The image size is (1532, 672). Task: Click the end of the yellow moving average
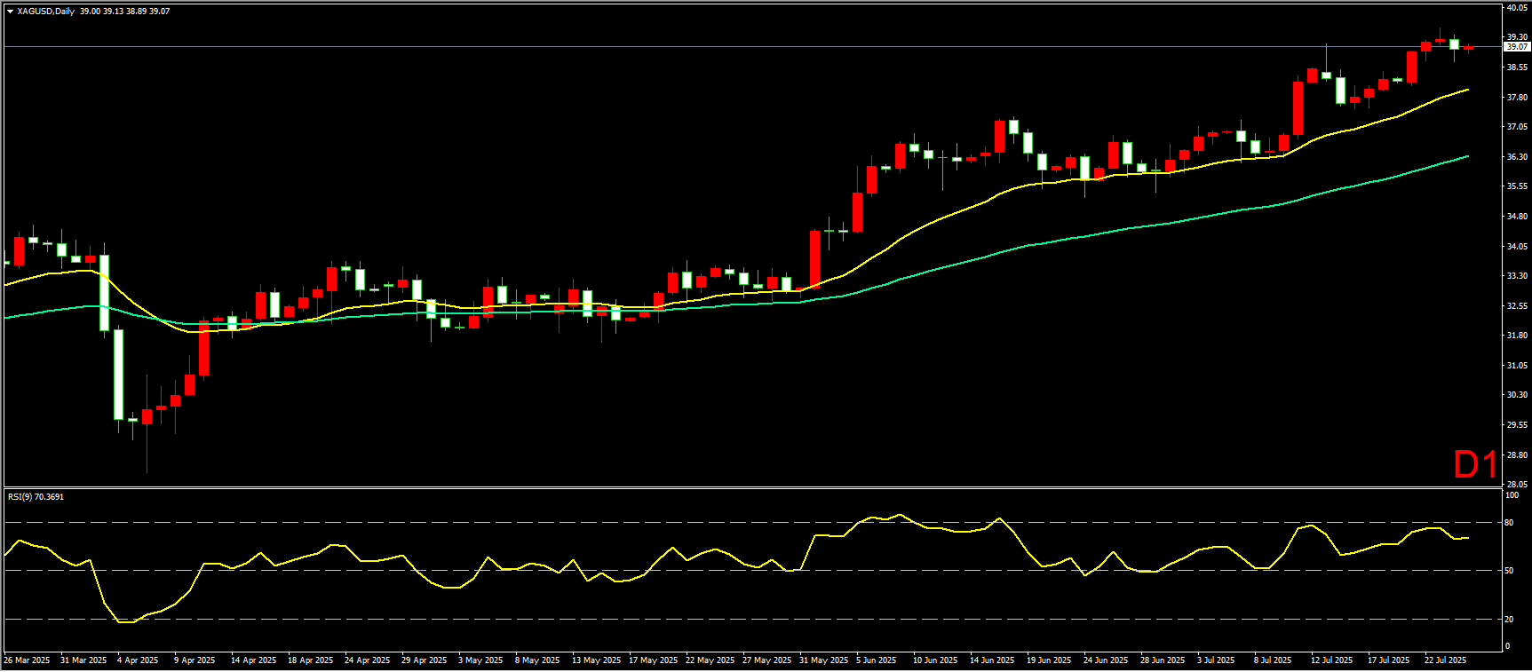click(x=1467, y=90)
